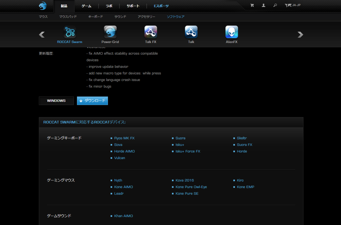The width and height of the screenshot is (341, 225).
Task: Open the shopping cart icon
Action: point(252,5)
